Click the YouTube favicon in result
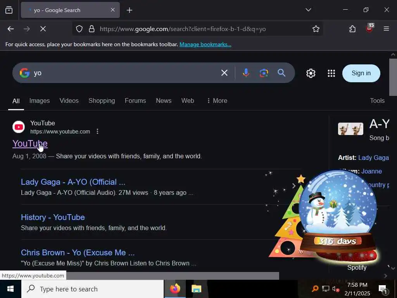 coord(19,127)
